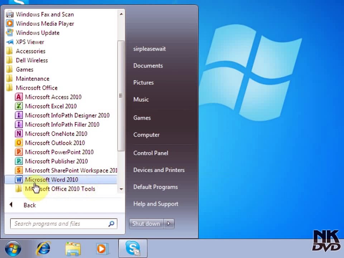Open Microsoft Outlook 2010
Image resolution: width=344 pixels, height=258 pixels.
61,143
